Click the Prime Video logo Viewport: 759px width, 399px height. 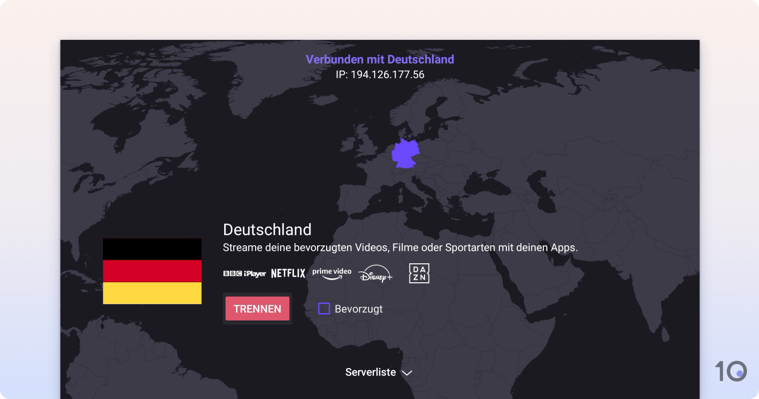tap(331, 273)
